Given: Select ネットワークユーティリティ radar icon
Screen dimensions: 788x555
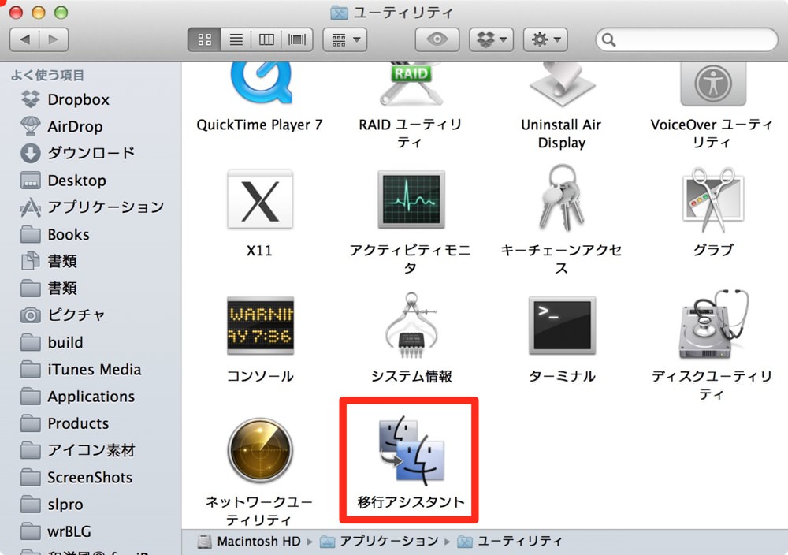Looking at the screenshot, I should (260, 450).
